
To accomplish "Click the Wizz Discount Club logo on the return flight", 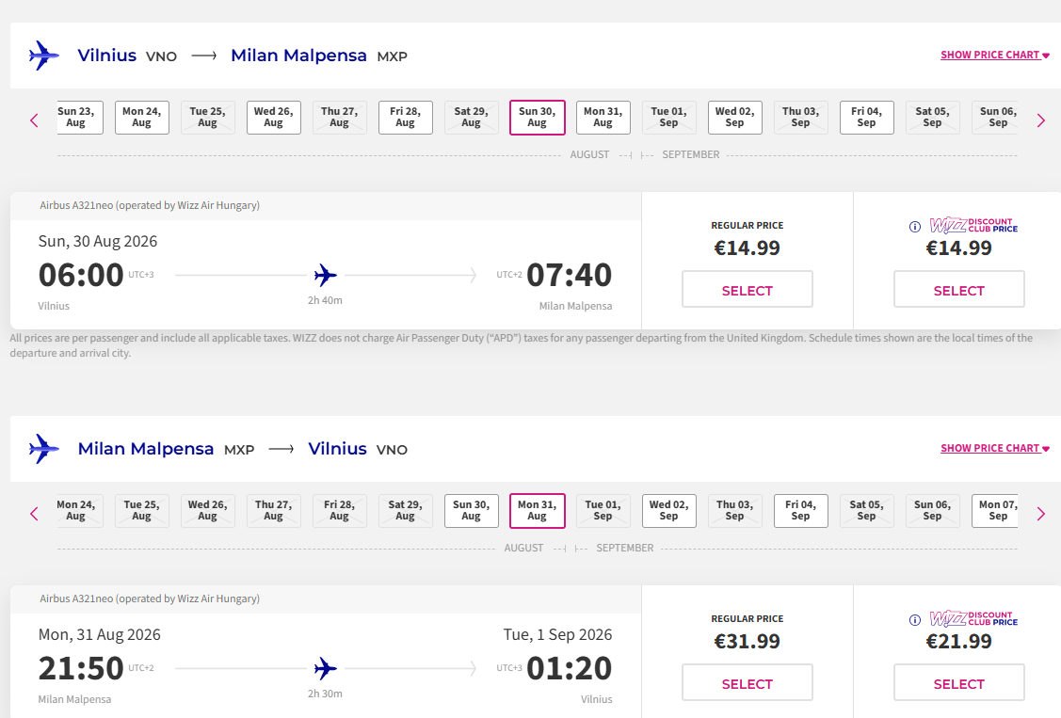I will (973, 619).
